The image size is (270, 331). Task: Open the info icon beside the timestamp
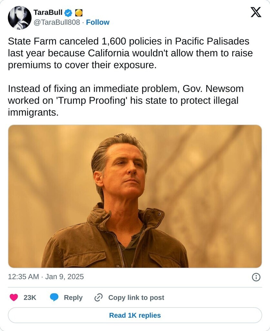(x=256, y=277)
